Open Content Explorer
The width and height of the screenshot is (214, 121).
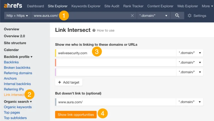click(x=160, y=6)
